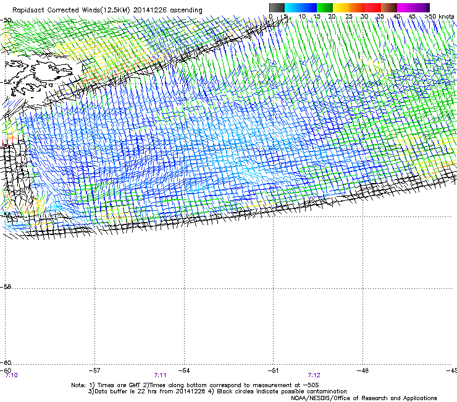Click the purple '7:11' time label
457x402 pixels.
(x=160, y=375)
